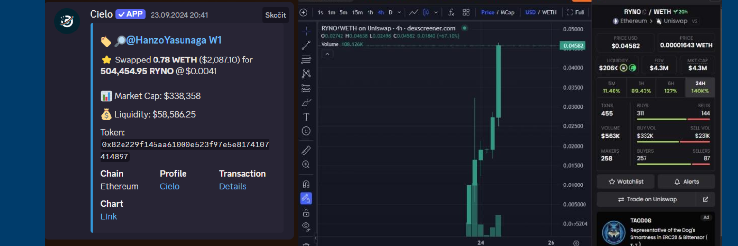Image resolution: width=738 pixels, height=246 pixels.
Task: Set chart interval to D
Action: pyautogui.click(x=390, y=12)
